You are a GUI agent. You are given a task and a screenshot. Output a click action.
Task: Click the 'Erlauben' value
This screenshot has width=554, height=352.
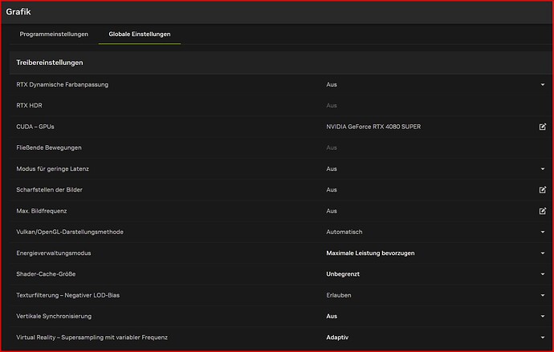(339, 295)
